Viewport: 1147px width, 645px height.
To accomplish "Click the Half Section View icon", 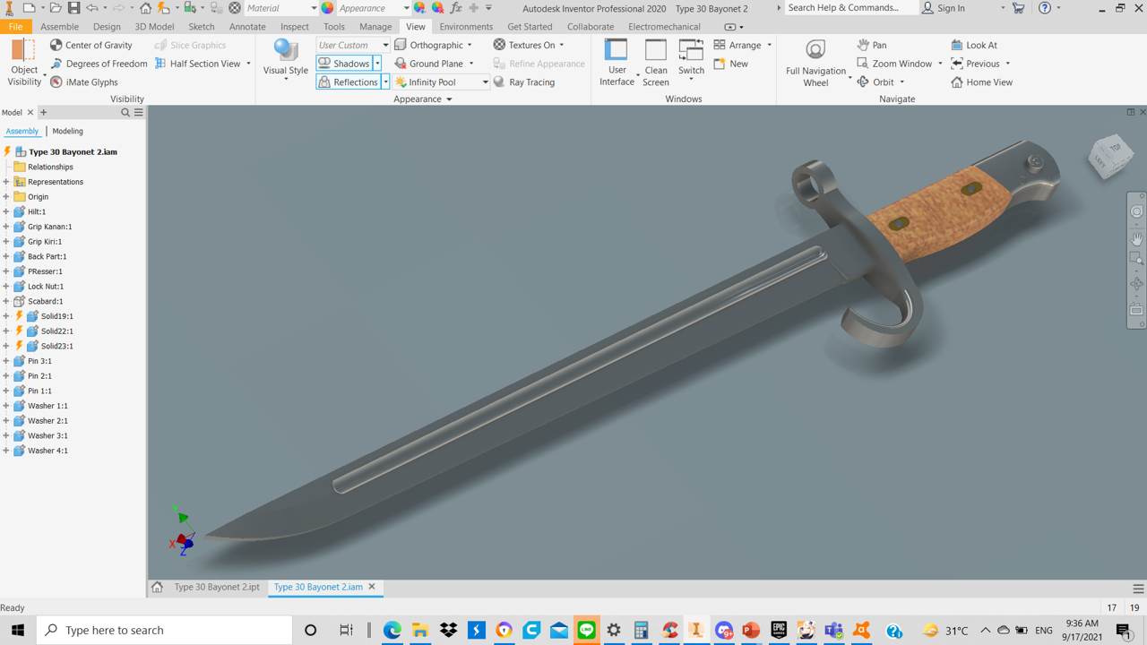I will point(160,64).
